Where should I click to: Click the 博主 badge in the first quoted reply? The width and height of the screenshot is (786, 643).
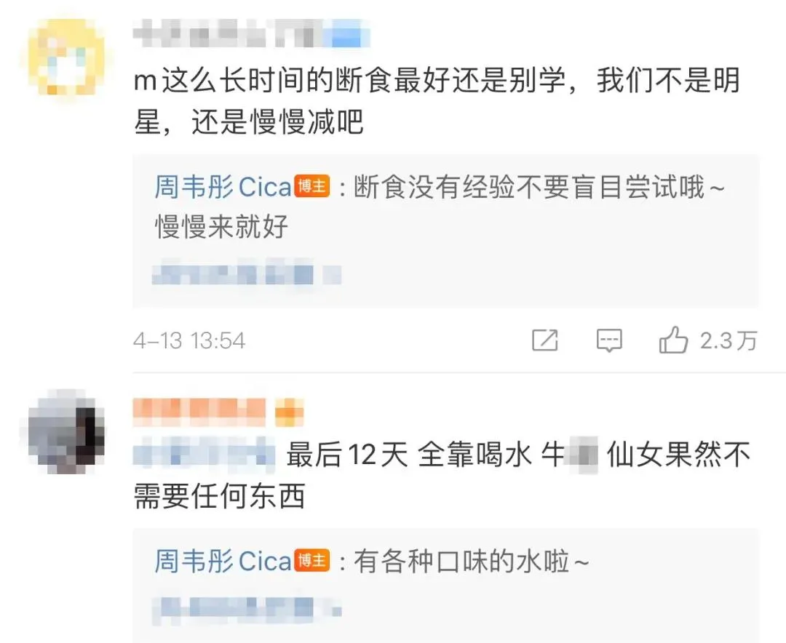tap(311, 188)
